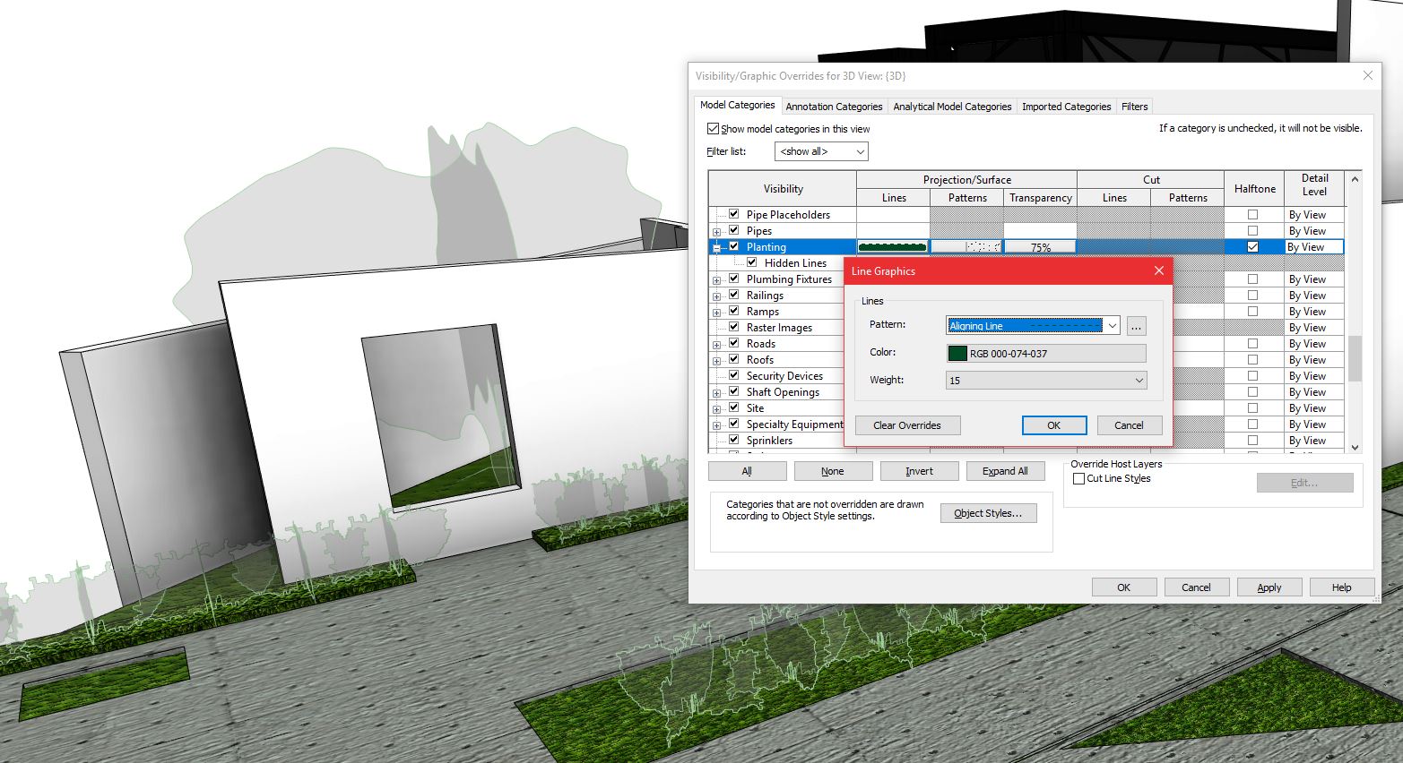1403x763 pixels.
Task: Open the line Weight dropdown
Action: point(1138,380)
